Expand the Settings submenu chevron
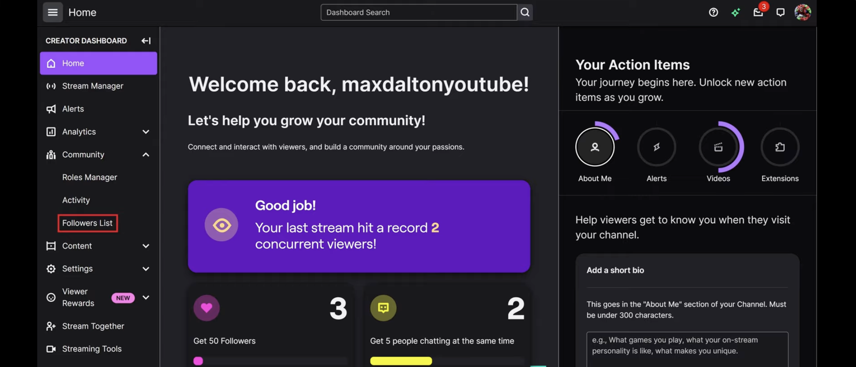 click(x=146, y=269)
